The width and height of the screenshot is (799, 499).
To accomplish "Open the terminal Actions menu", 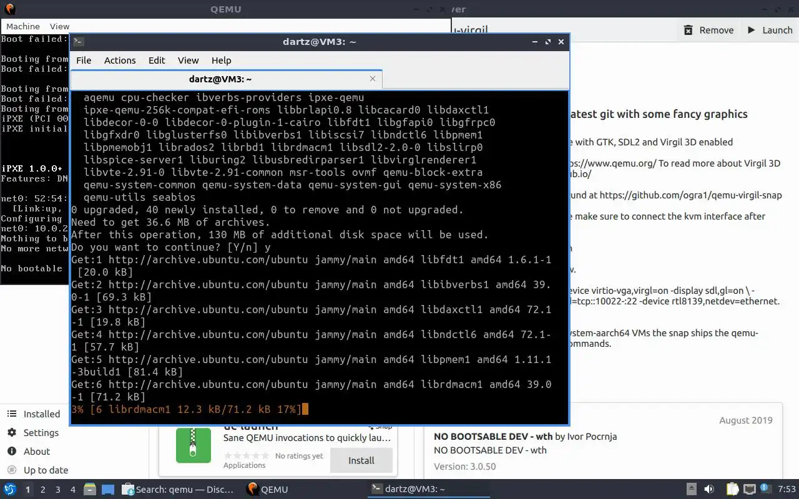I will coord(120,61).
